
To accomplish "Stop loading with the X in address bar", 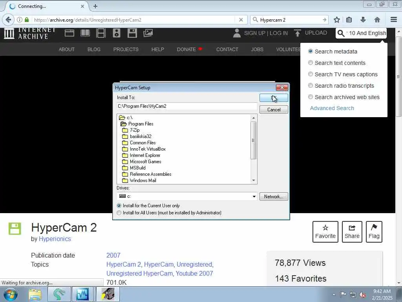I will 241,20.
